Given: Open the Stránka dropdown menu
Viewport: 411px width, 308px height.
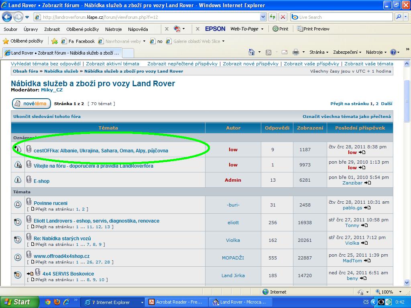Looking at the screenshot, I should tap(319, 52).
